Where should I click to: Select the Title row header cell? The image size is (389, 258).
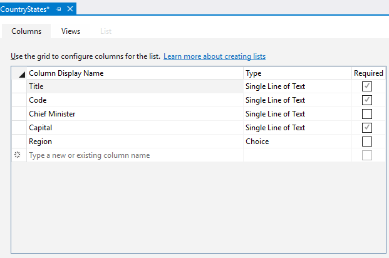point(19,86)
